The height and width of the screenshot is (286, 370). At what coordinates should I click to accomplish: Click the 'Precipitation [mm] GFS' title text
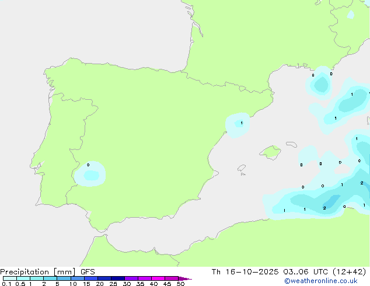coord(47,272)
